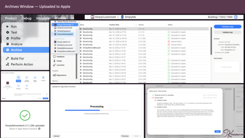
Task: Select the App Store Connect distribution icon
Action: (18, 78)
